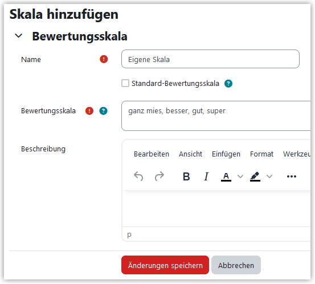The height and width of the screenshot is (284, 315).
Task: Click the required icon next to Name
Action: tap(104, 59)
